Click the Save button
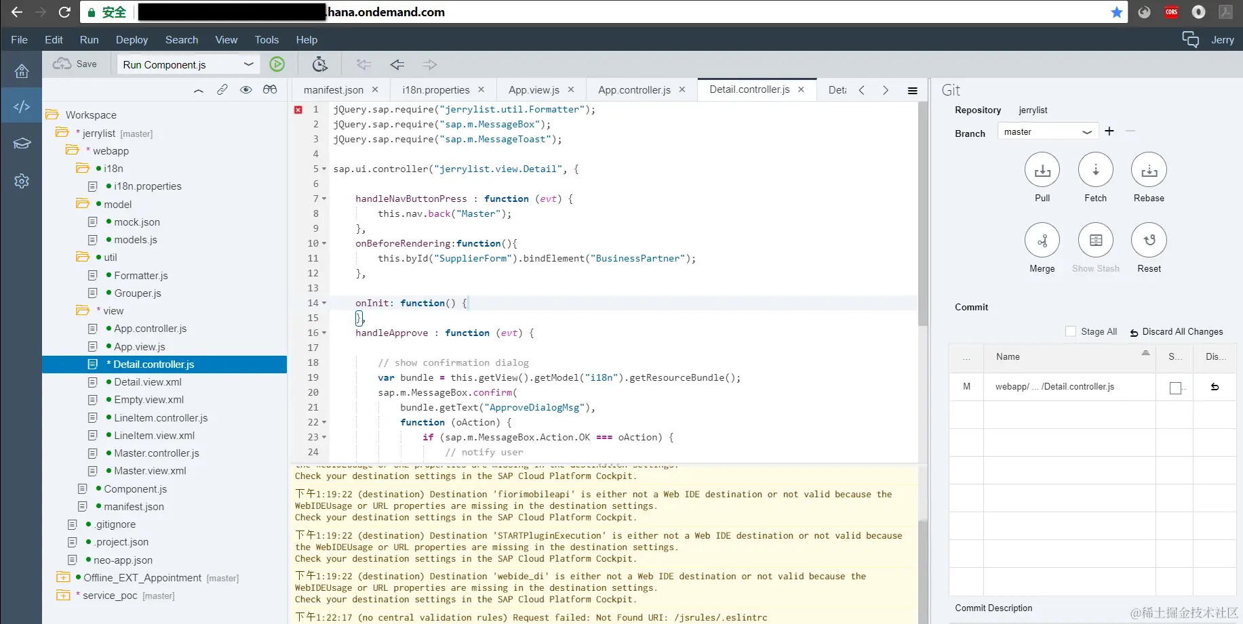 (75, 64)
